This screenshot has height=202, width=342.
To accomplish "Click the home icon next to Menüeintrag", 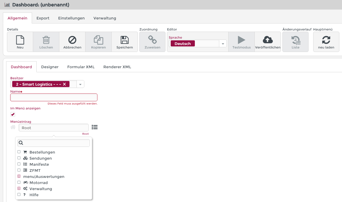I will click(x=13, y=127).
